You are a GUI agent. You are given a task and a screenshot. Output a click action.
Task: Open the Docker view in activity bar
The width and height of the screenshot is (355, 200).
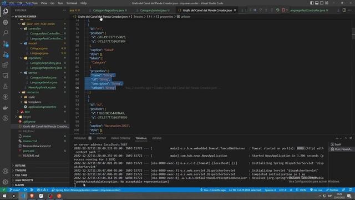[5, 108]
